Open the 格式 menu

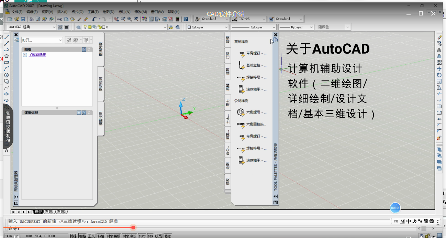pos(77,11)
